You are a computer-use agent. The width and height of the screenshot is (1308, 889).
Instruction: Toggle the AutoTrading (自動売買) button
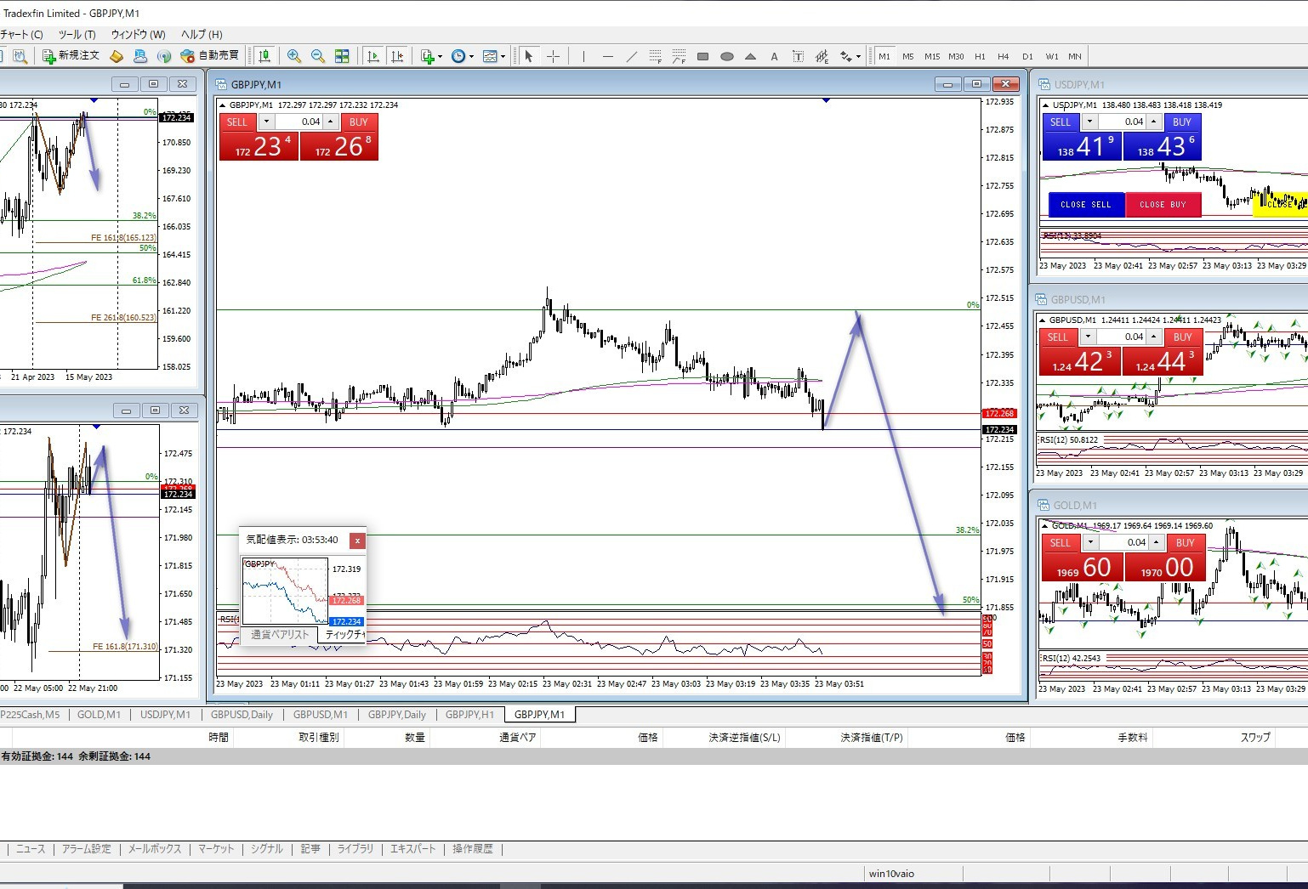tap(210, 56)
